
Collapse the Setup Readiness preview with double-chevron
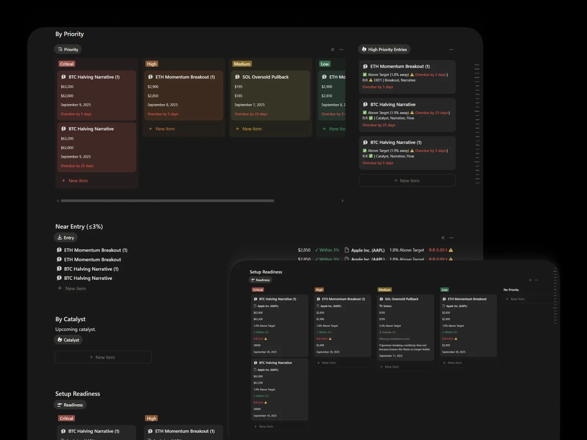pos(530,280)
